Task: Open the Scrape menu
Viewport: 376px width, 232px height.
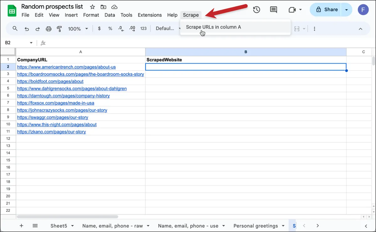Action: point(191,15)
